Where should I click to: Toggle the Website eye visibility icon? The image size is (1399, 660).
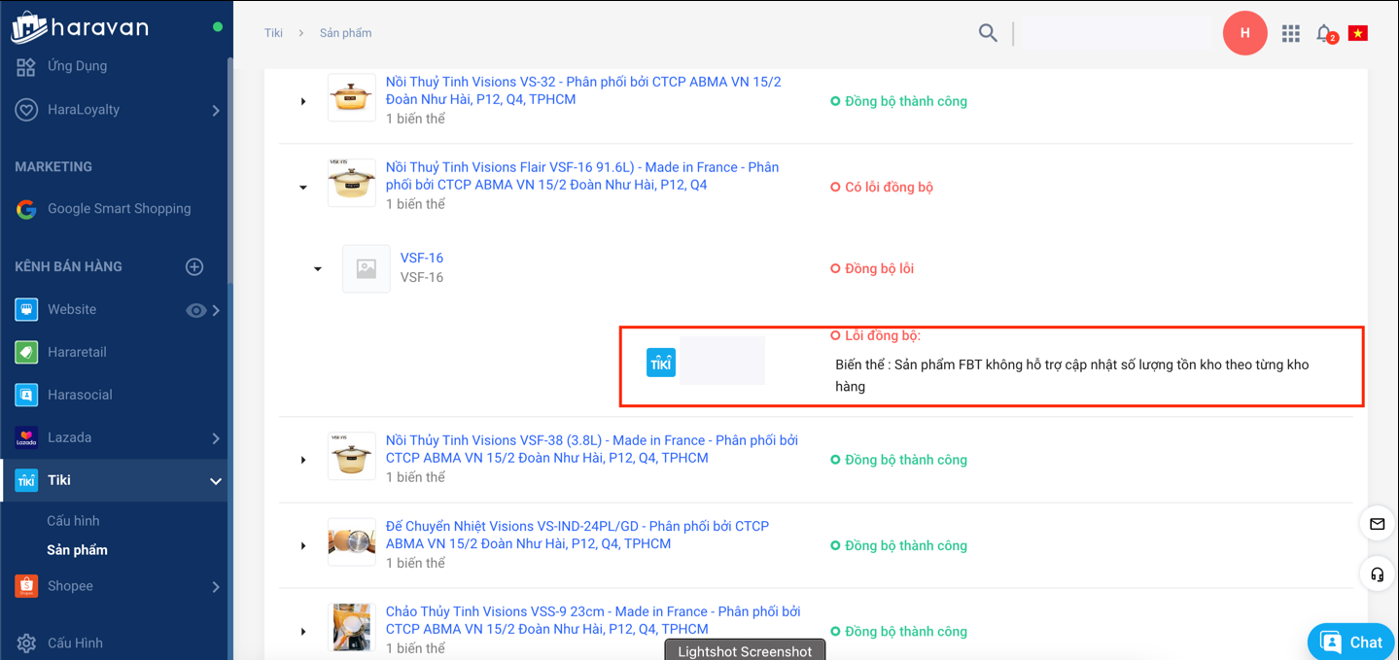195,310
